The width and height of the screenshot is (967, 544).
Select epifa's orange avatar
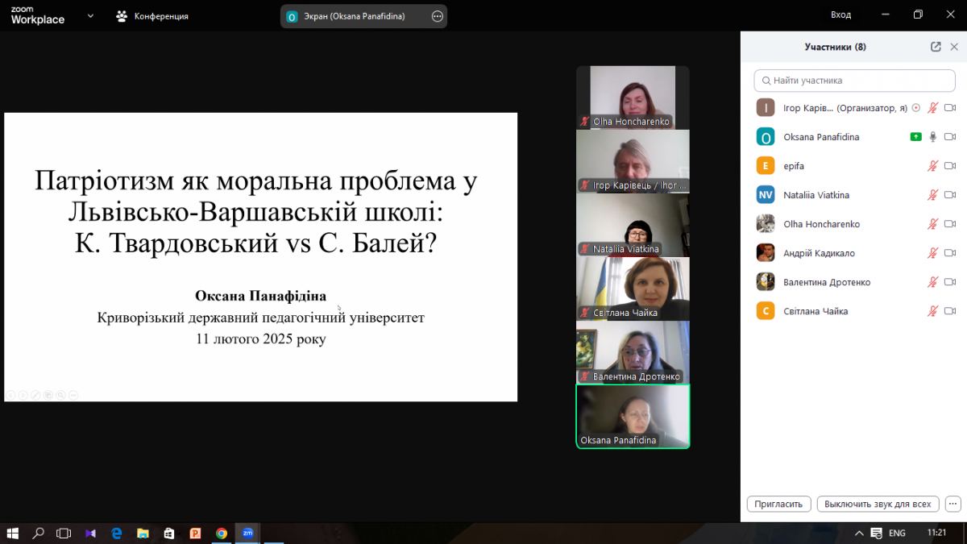click(766, 166)
